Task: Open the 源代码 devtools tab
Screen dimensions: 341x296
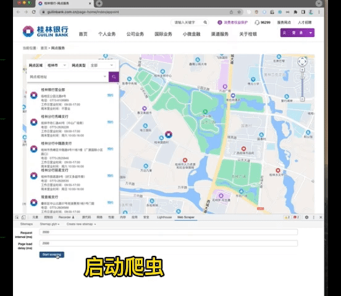Action: 86,217
